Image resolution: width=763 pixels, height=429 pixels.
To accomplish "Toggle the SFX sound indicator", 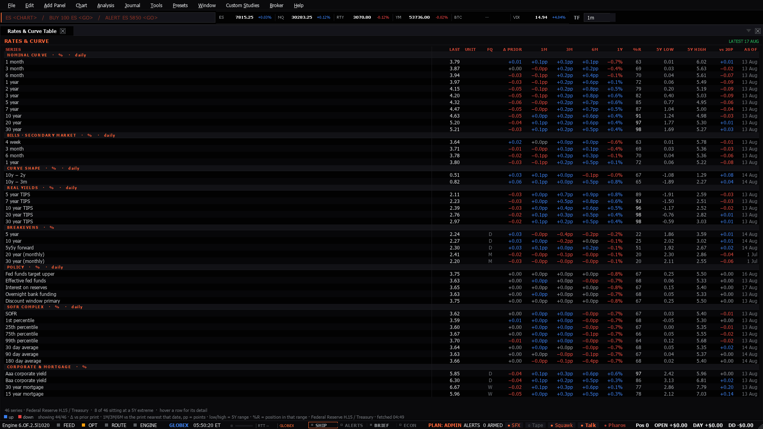I will [x=514, y=425].
